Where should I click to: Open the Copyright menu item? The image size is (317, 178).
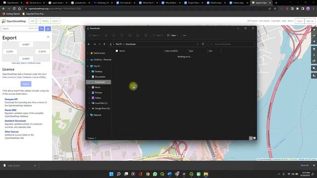click(276, 21)
